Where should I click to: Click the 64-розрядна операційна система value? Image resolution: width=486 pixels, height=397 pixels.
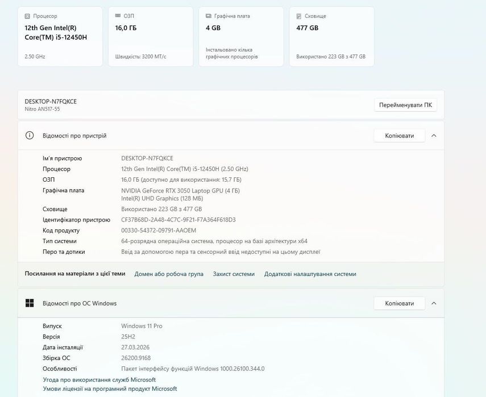pyautogui.click(x=214, y=241)
